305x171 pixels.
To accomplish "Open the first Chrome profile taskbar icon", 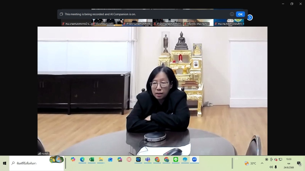I will pos(157,160).
